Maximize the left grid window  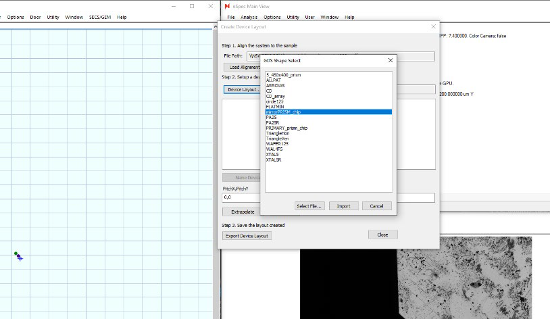[191, 6]
